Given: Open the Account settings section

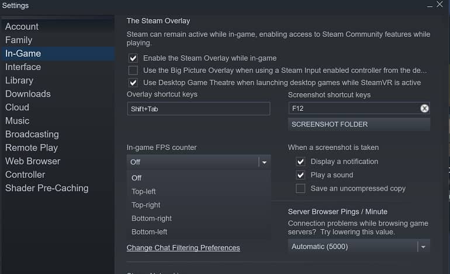Looking at the screenshot, I should tap(22, 27).
